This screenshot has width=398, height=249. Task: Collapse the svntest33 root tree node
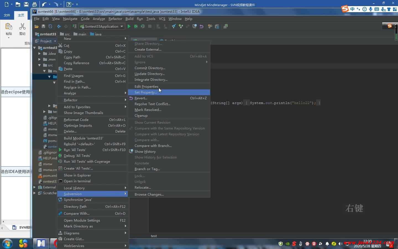coord(35,48)
